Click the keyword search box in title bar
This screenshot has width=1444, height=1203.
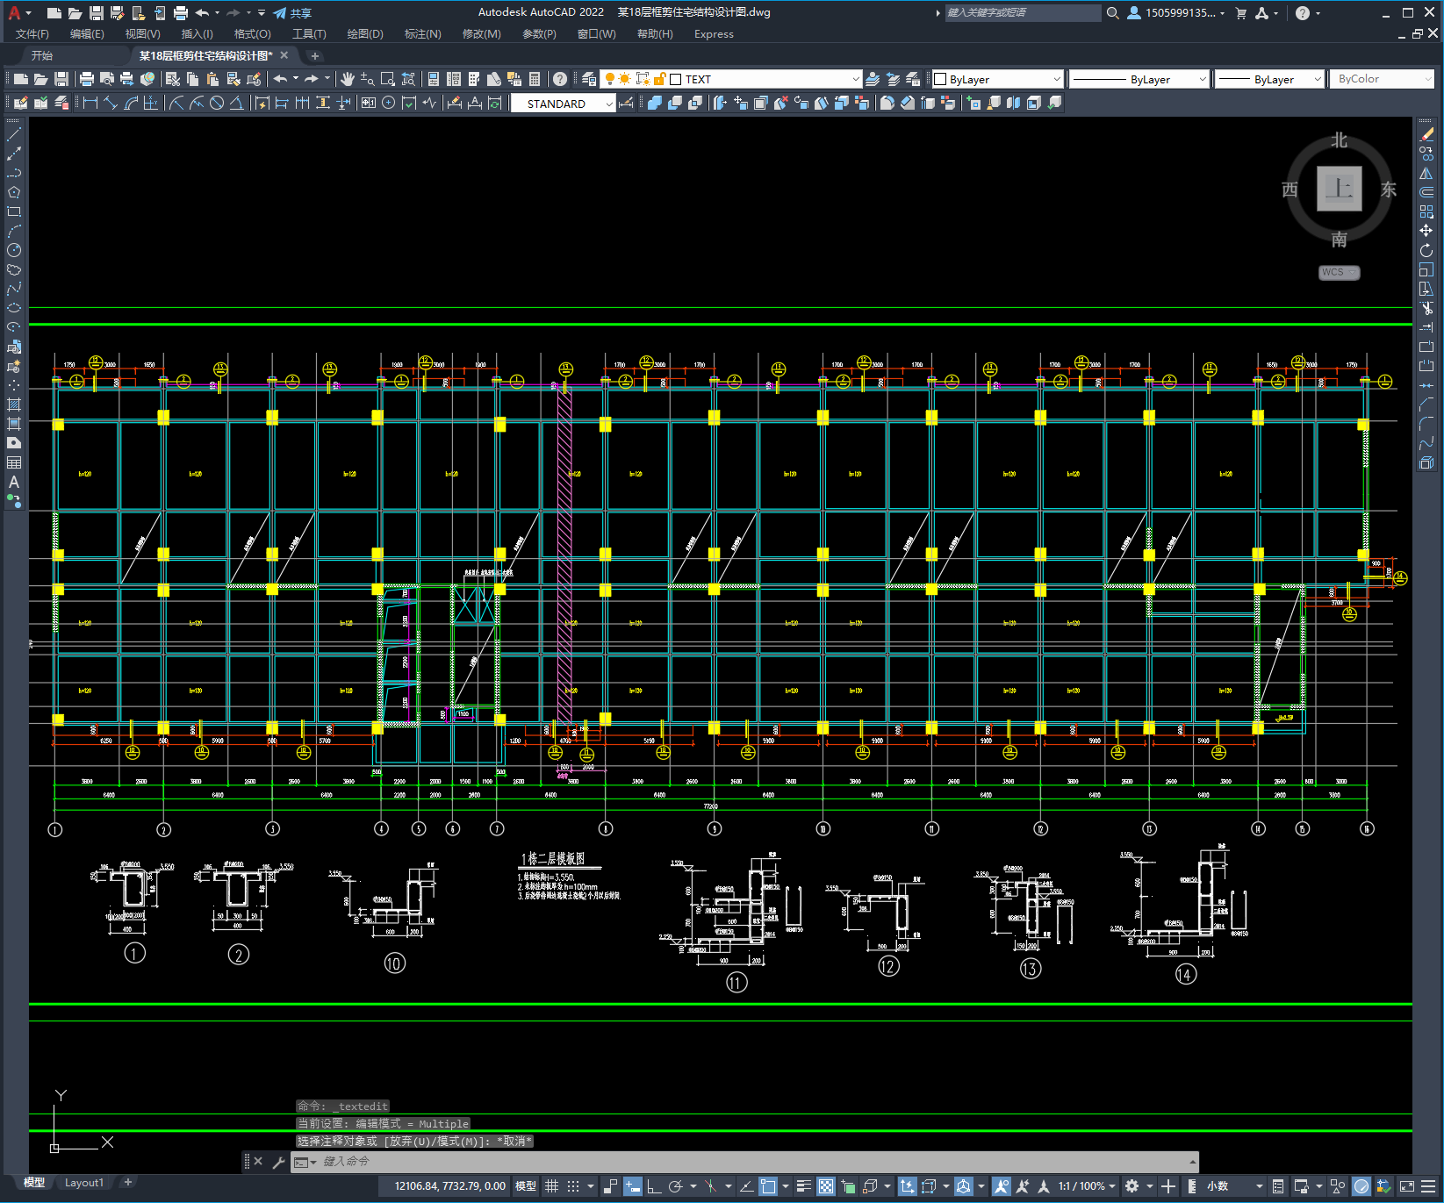1023,13
